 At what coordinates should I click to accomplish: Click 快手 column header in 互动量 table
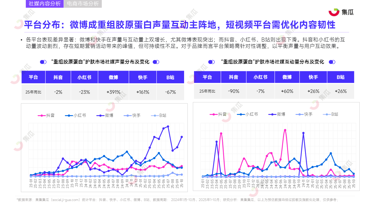click(x=313, y=77)
